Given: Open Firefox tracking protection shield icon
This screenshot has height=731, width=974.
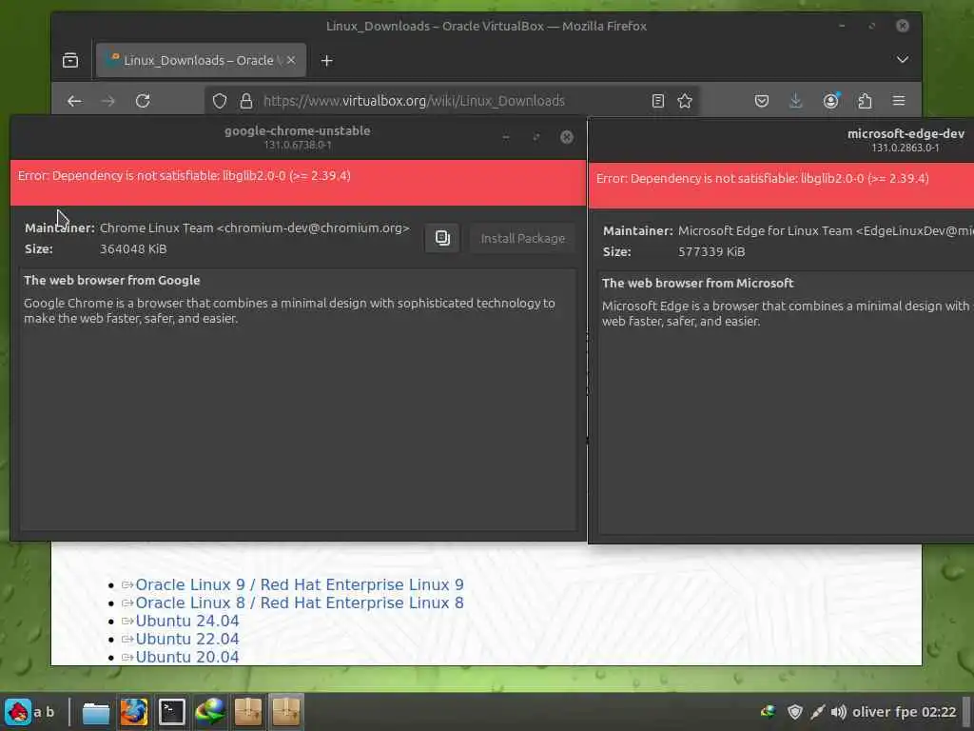Looking at the screenshot, I should (220, 101).
